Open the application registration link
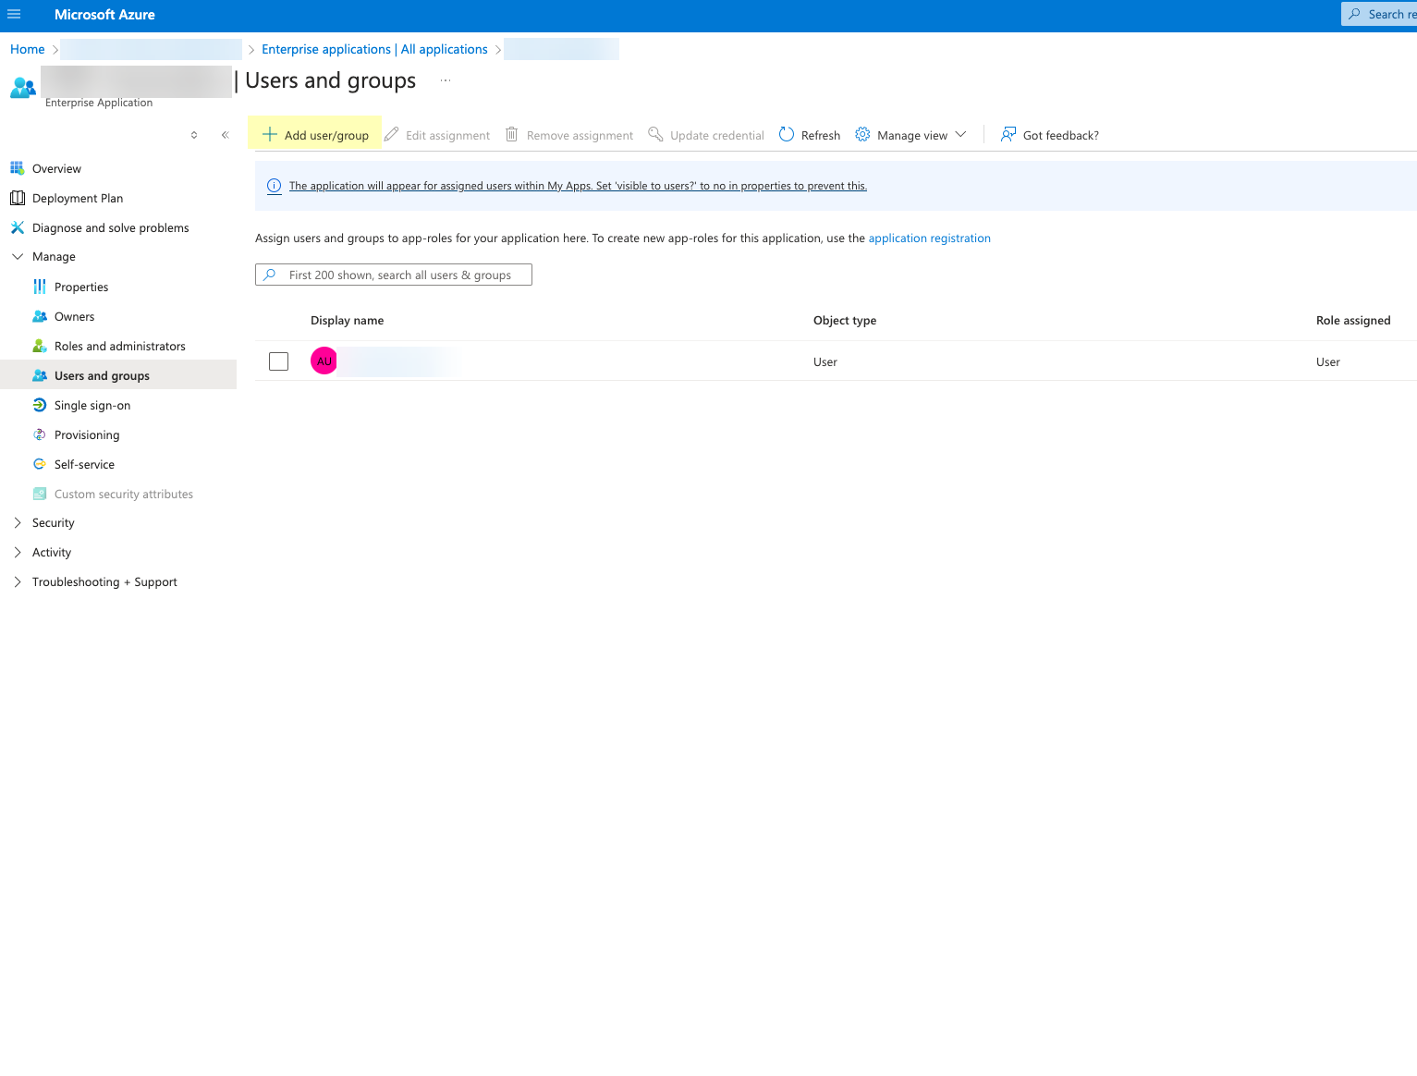 point(929,238)
